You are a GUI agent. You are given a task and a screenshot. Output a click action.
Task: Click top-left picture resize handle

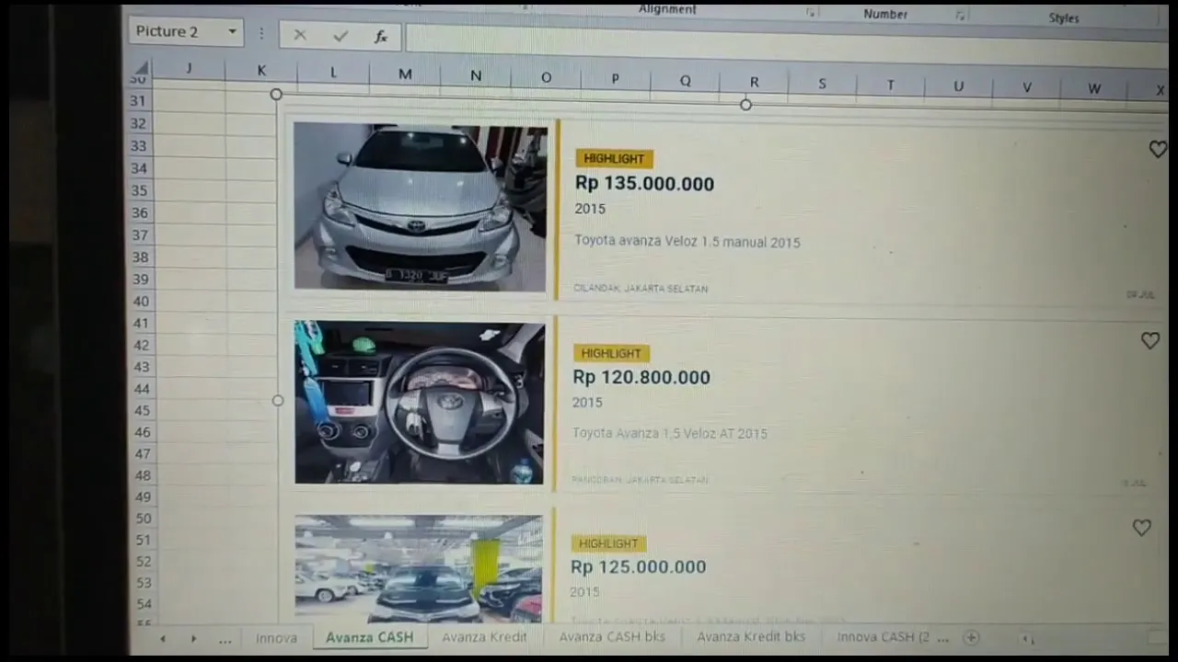(x=276, y=95)
